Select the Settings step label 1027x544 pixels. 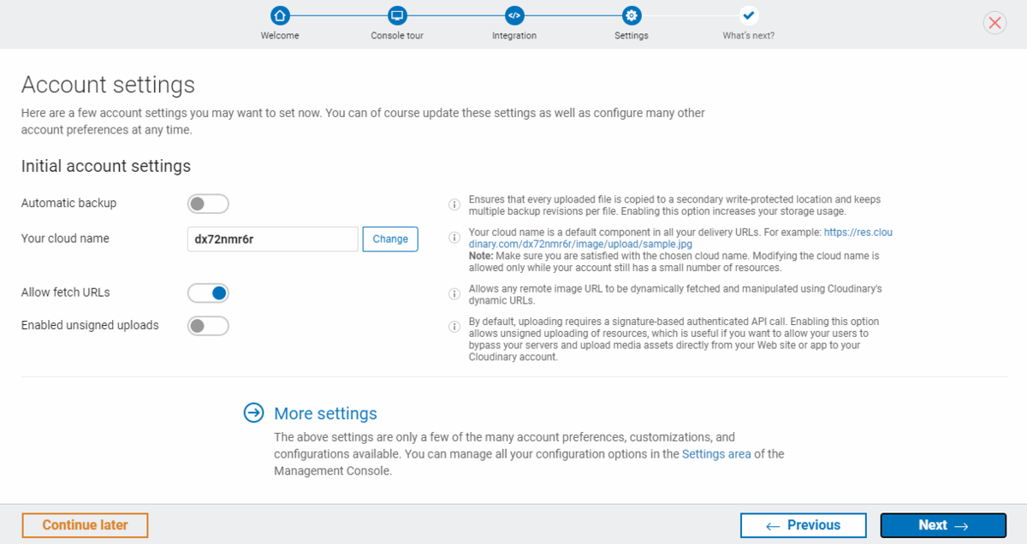point(632,36)
